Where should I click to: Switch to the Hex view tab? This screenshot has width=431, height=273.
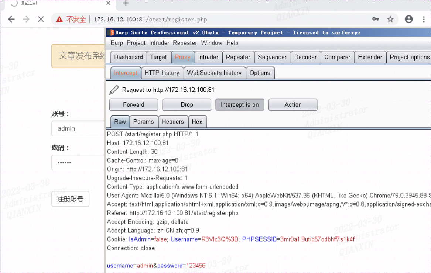(x=198, y=121)
